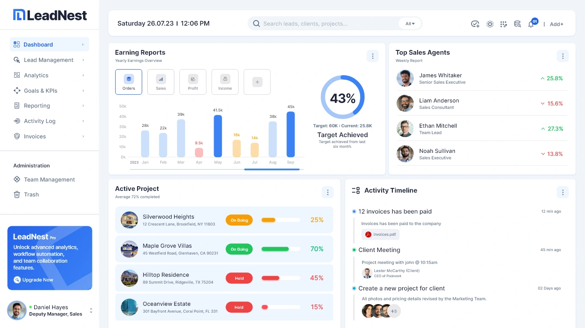
Task: Select the Profit earnings tab
Action: pos(193,82)
